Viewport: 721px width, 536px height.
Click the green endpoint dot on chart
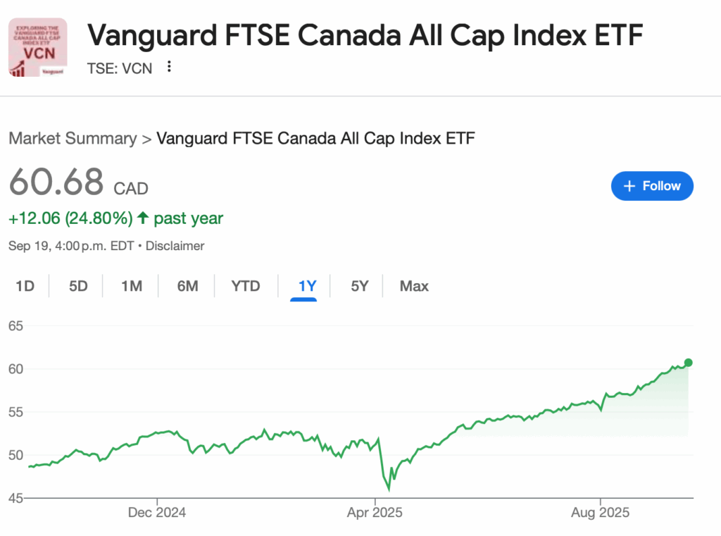click(x=688, y=363)
